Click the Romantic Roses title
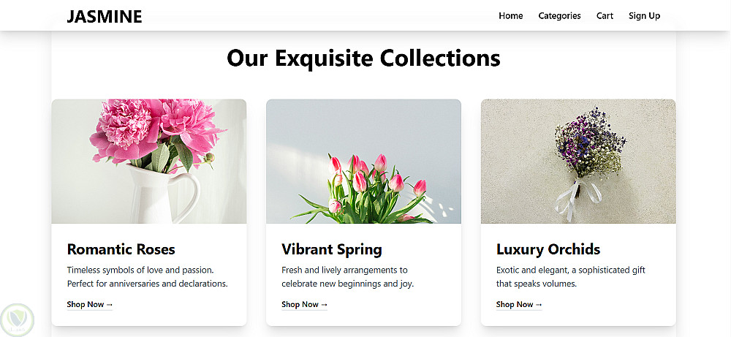This screenshot has height=337, width=731. (x=121, y=249)
